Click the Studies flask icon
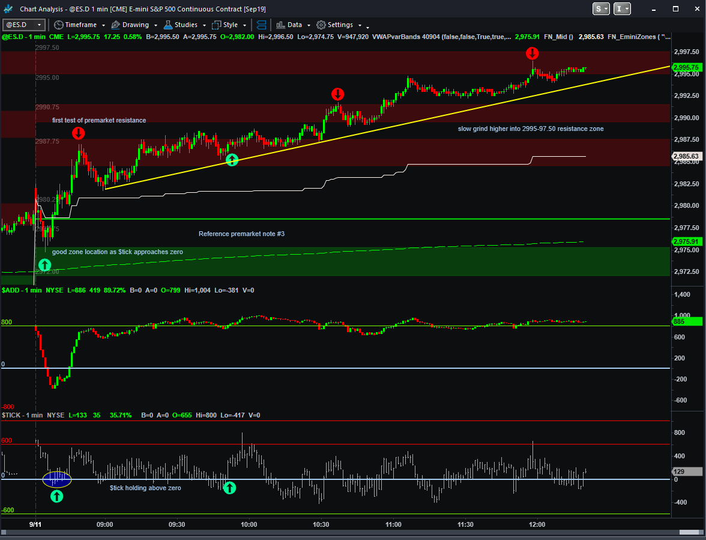 tap(168, 25)
